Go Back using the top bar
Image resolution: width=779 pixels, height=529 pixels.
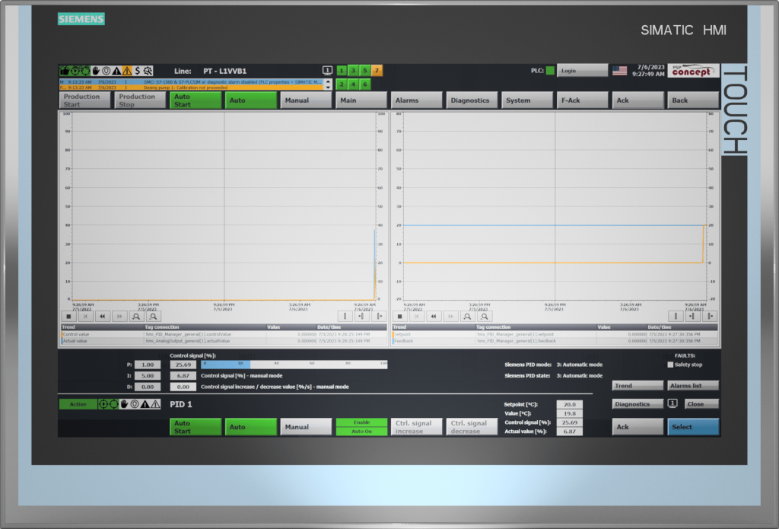point(692,100)
